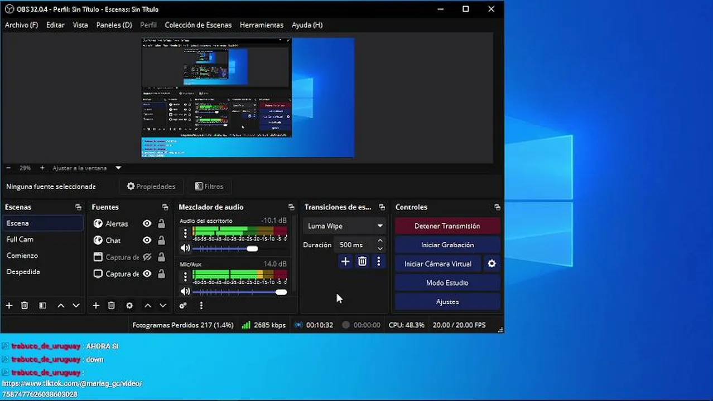Select the Comienzo scene

click(42, 256)
